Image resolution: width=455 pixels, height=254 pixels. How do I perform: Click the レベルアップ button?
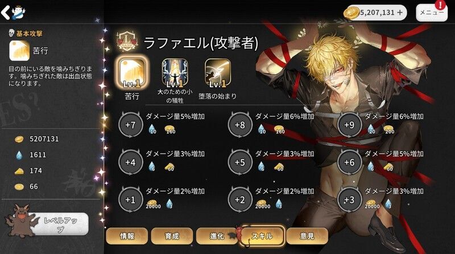click(60, 224)
